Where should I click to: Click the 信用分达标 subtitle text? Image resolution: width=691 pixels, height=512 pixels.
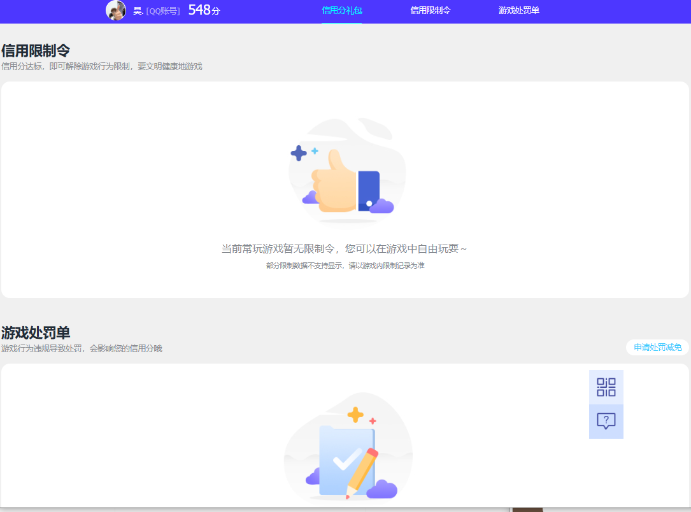[x=101, y=66]
